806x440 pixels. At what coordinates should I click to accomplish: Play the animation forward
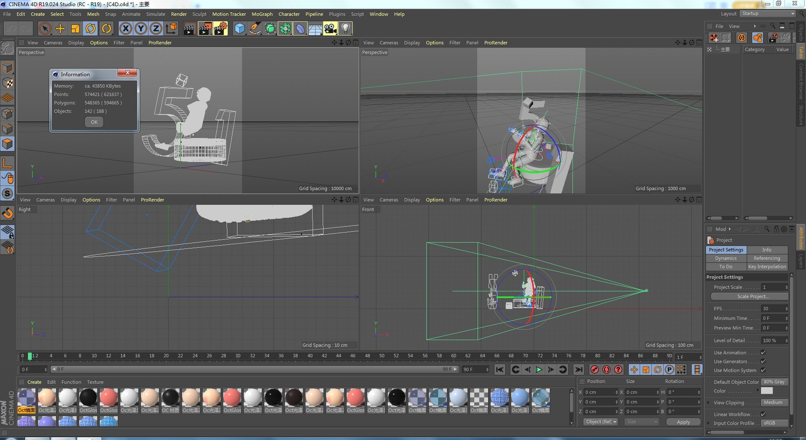(539, 369)
